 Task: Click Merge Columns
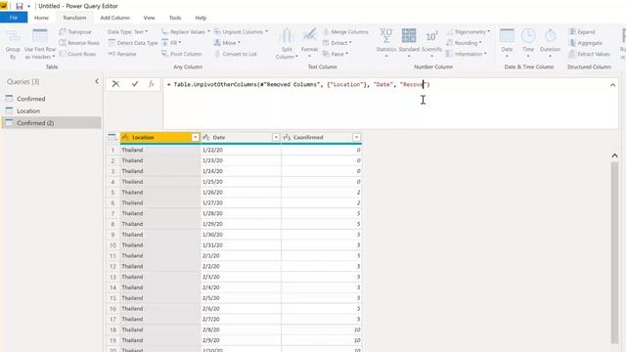pos(345,31)
